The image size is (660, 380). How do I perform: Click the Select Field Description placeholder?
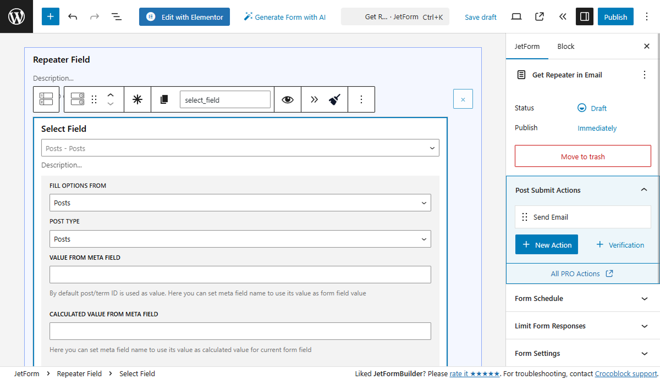click(x=62, y=165)
